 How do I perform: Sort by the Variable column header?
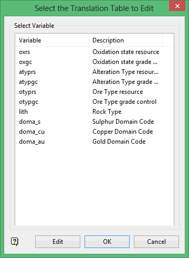pyautogui.click(x=52, y=40)
